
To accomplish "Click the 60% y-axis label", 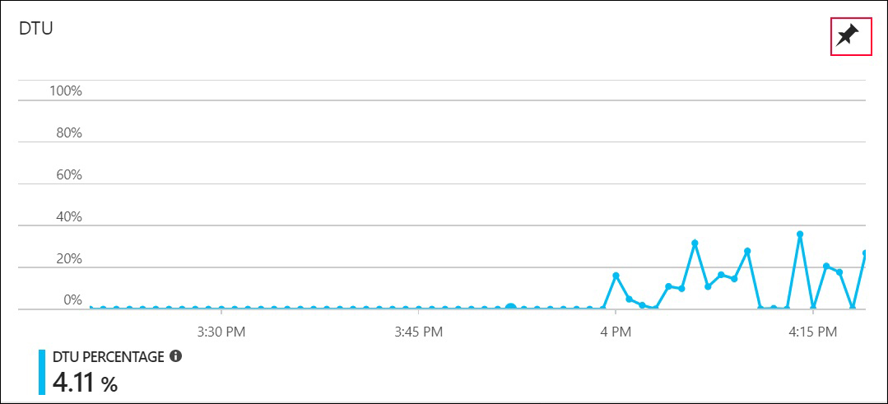I will 69,174.
